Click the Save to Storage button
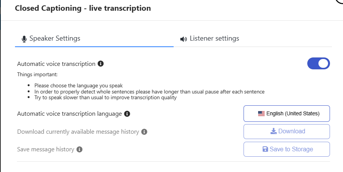 point(287,149)
